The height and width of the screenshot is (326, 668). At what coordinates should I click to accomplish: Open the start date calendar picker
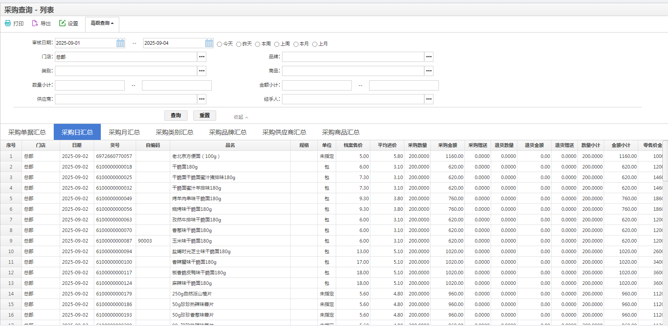120,43
